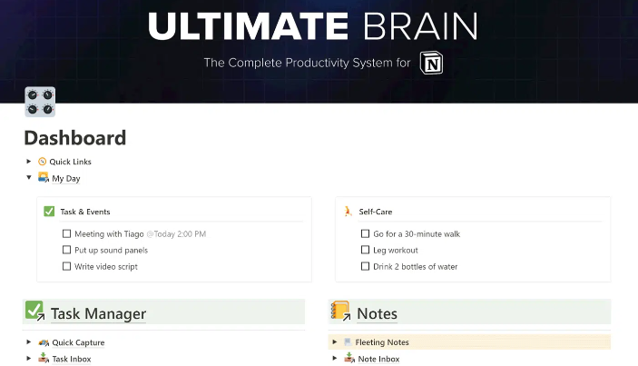Tick the Write video script checkbox
The image size is (638, 366).
coord(67,266)
